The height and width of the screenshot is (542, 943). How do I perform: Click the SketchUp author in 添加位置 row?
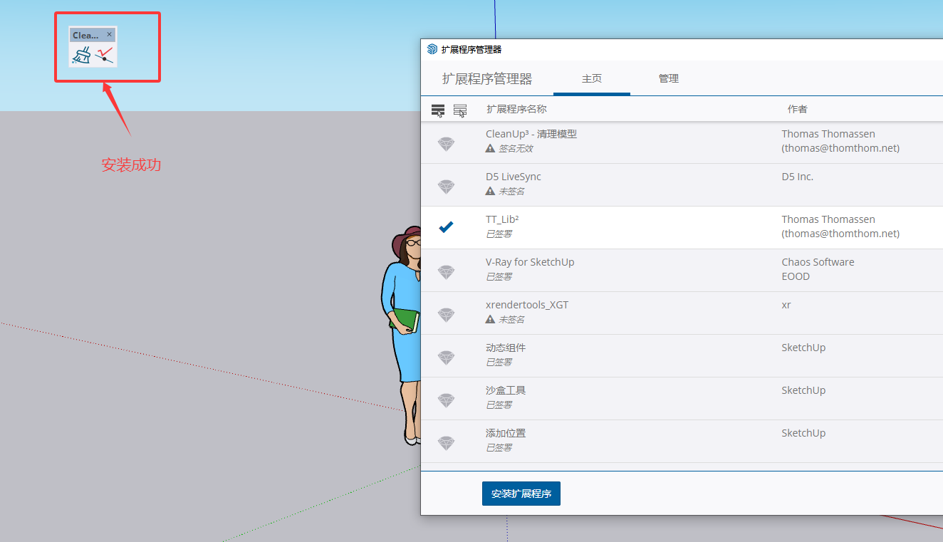[803, 433]
